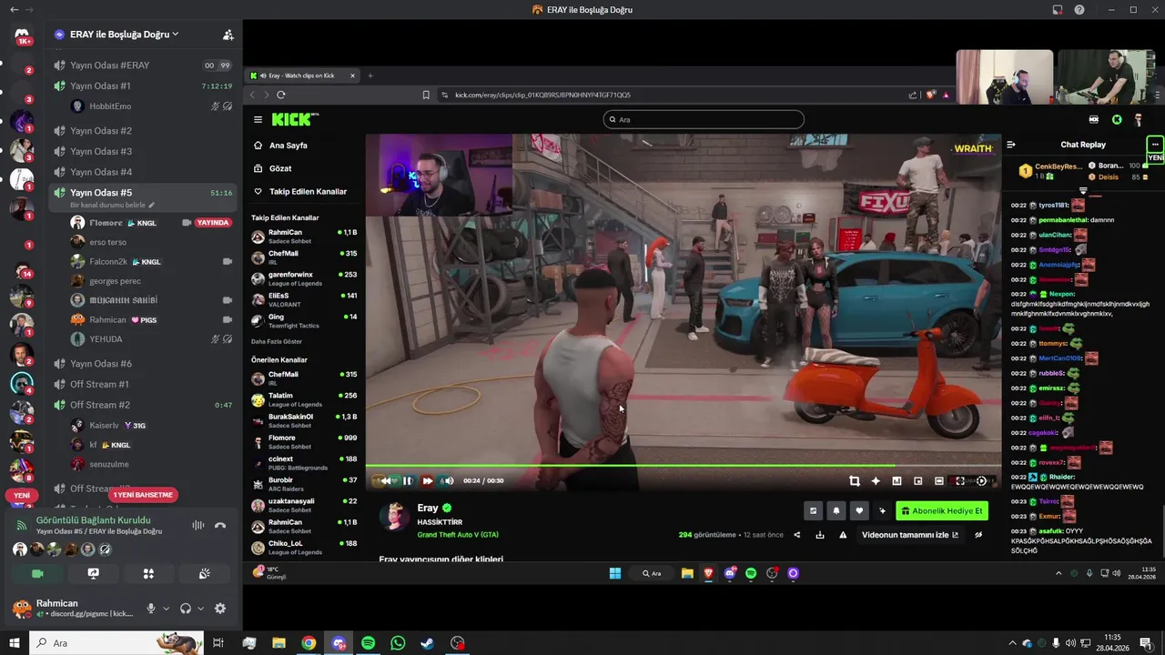The width and height of the screenshot is (1165, 655).
Task: Open RahmiCan channel in followed list
Action: pos(304,237)
